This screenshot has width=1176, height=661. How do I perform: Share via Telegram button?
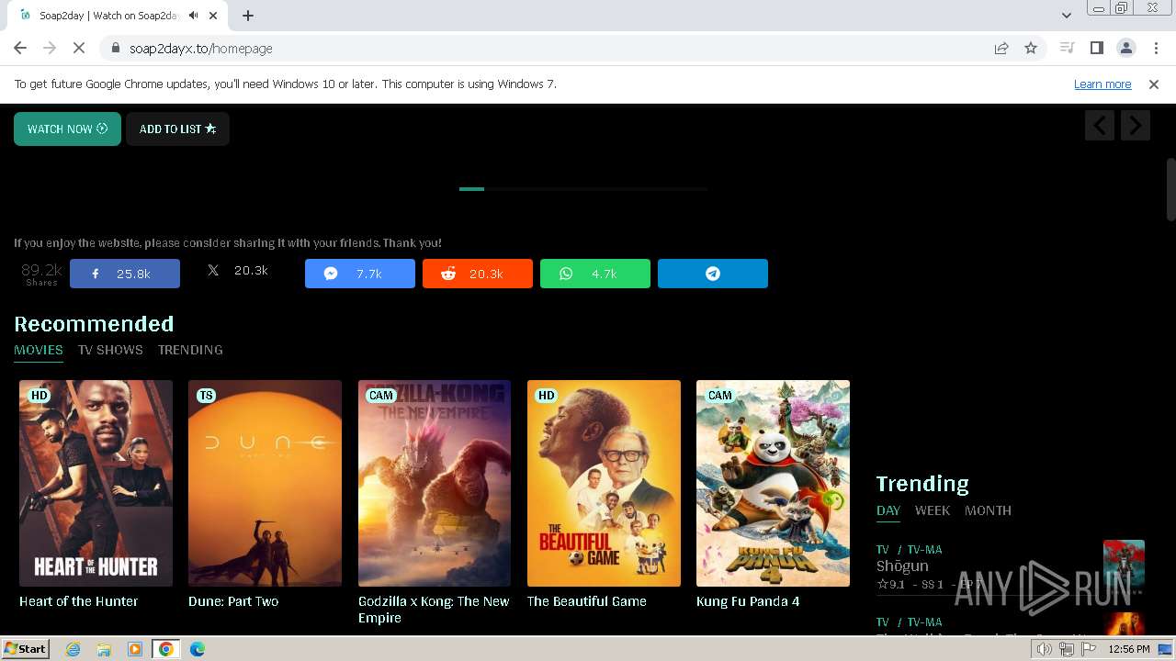coord(713,274)
